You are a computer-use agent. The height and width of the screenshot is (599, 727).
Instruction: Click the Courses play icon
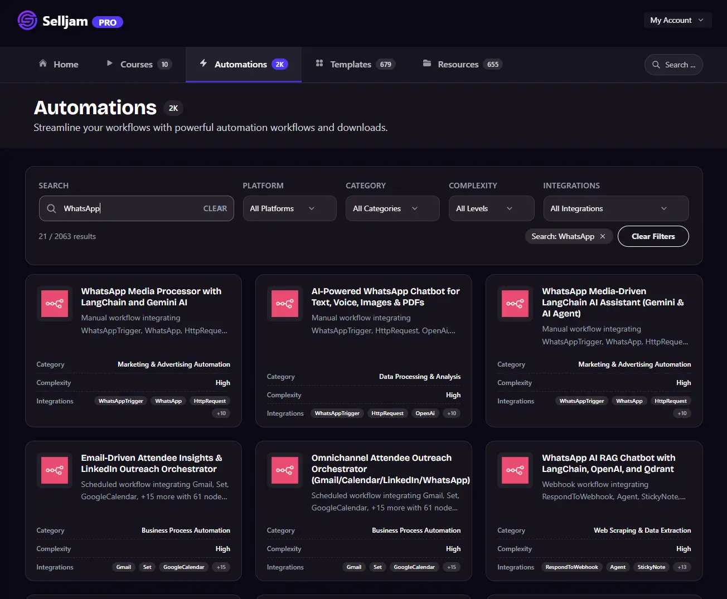[110, 64]
